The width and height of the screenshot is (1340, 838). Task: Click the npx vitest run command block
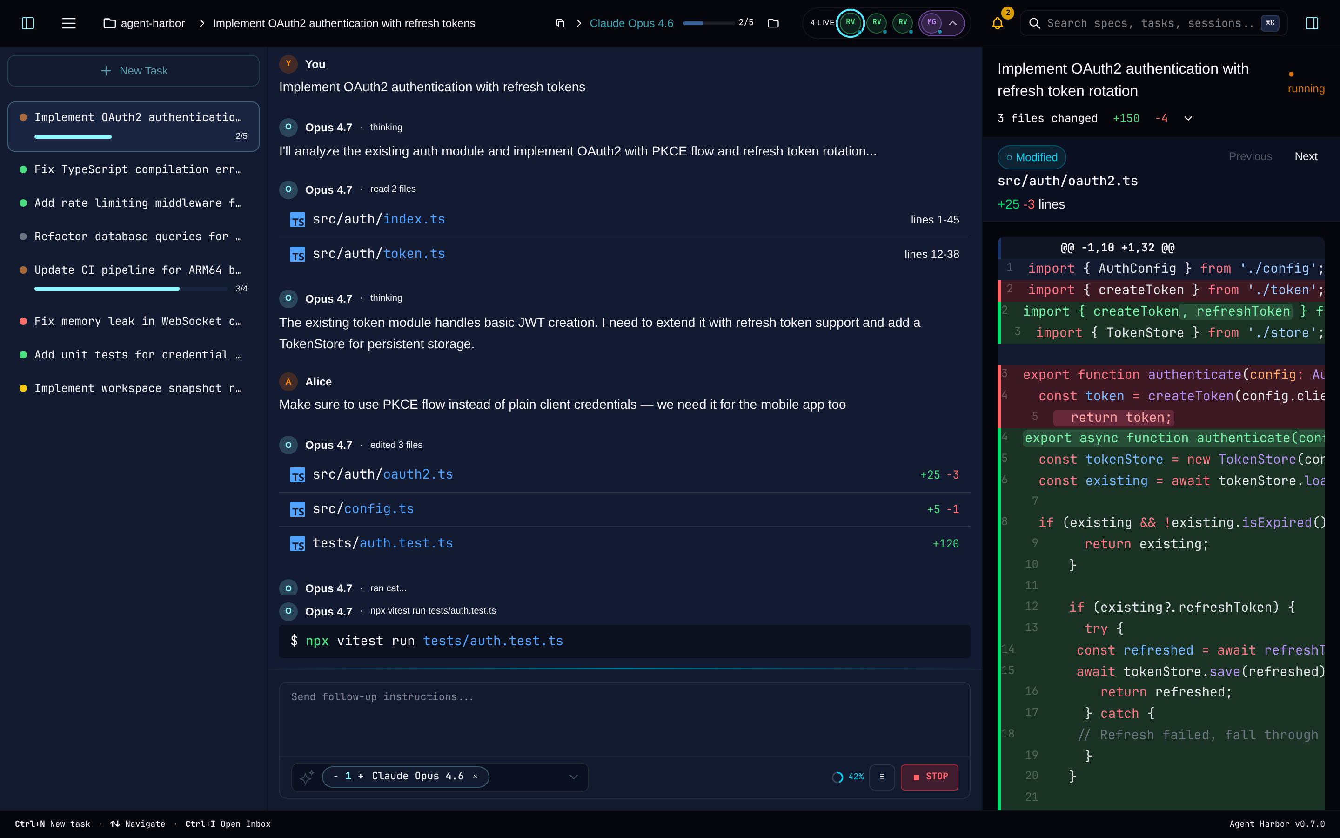[624, 641]
